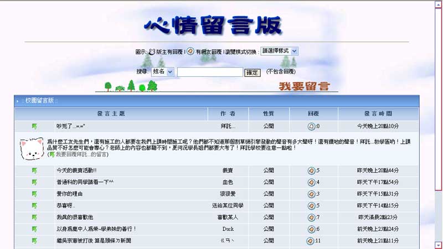The image size is (443, 249).
Task: Click the 發言時間 column header
Action: tap(378, 114)
